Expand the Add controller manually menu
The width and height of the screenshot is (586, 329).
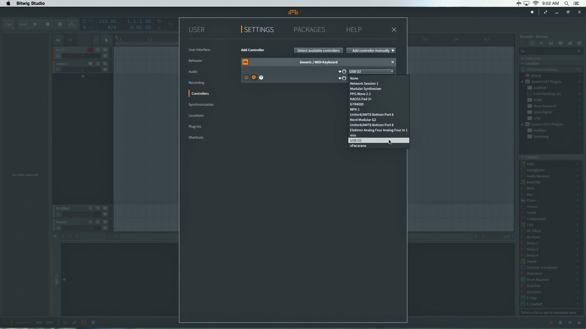coord(371,51)
